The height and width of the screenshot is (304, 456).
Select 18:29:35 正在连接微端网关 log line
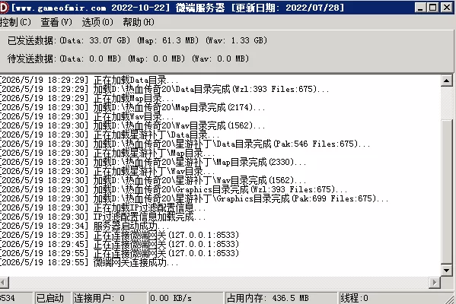120,235
